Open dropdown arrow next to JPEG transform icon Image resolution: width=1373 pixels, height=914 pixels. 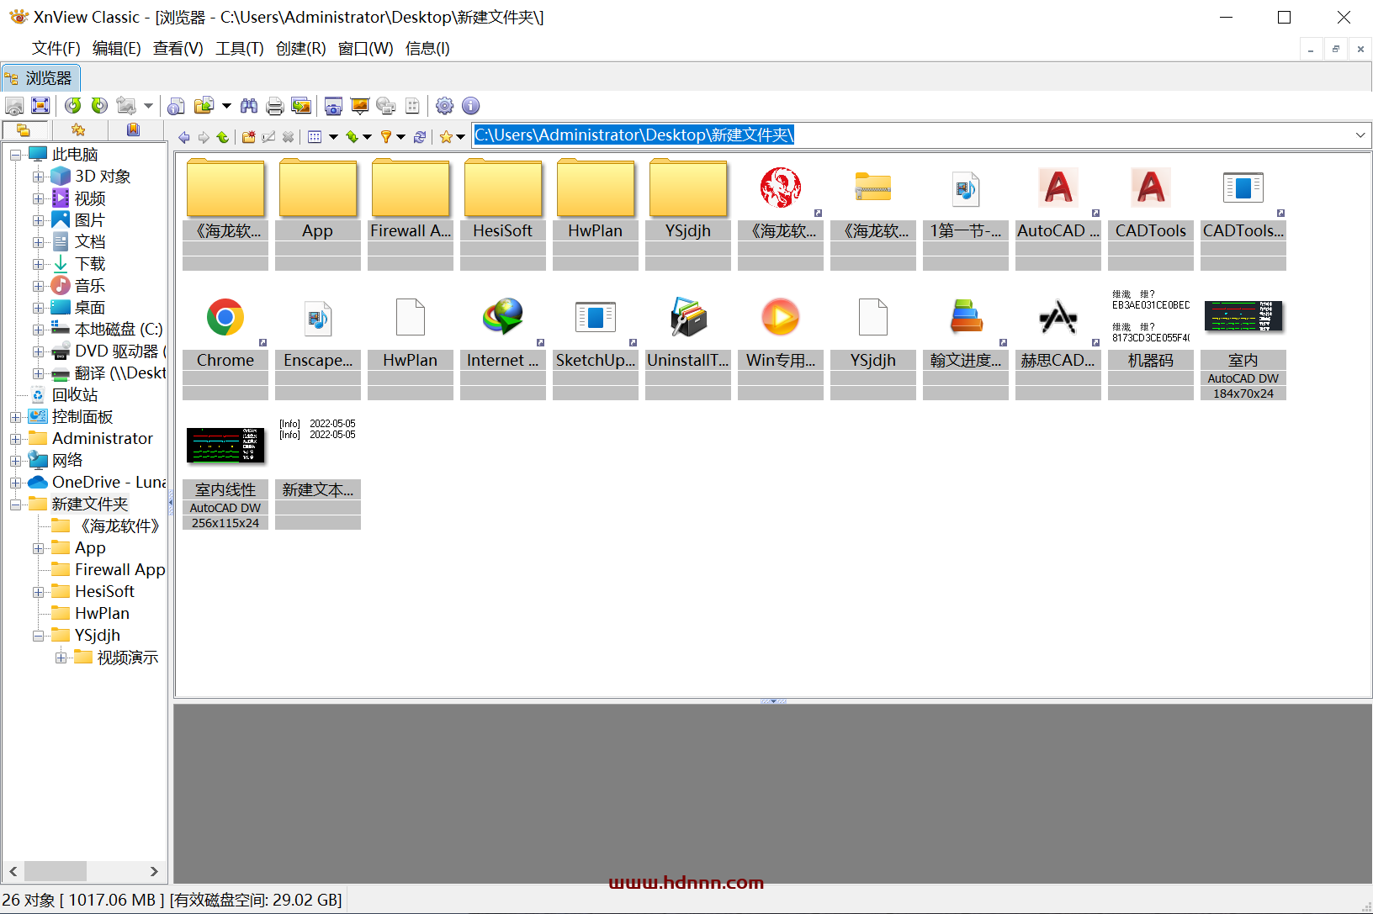point(148,106)
